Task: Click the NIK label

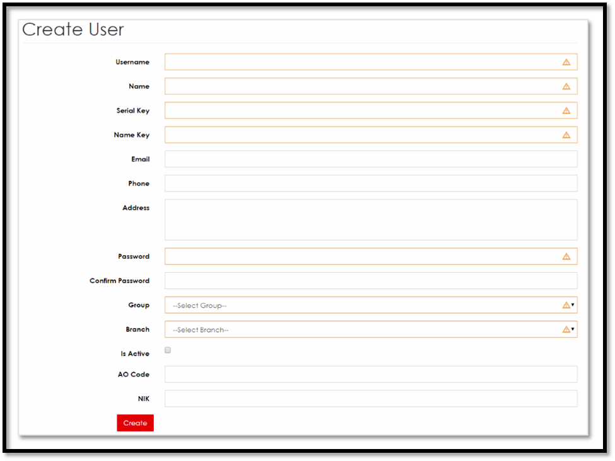Action: pos(144,399)
